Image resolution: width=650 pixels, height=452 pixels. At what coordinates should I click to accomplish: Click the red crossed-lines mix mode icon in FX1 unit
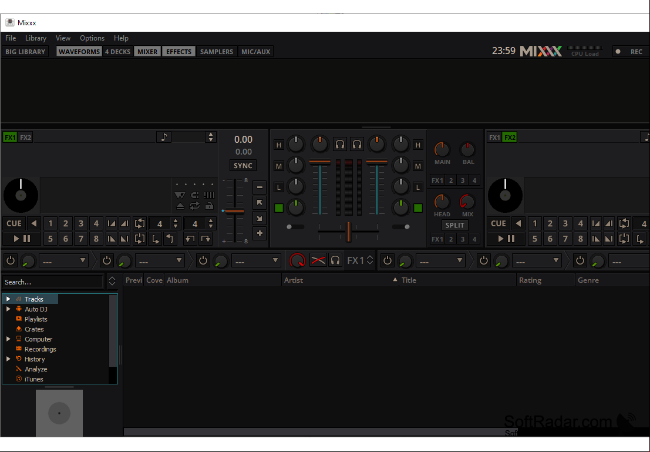tap(318, 260)
